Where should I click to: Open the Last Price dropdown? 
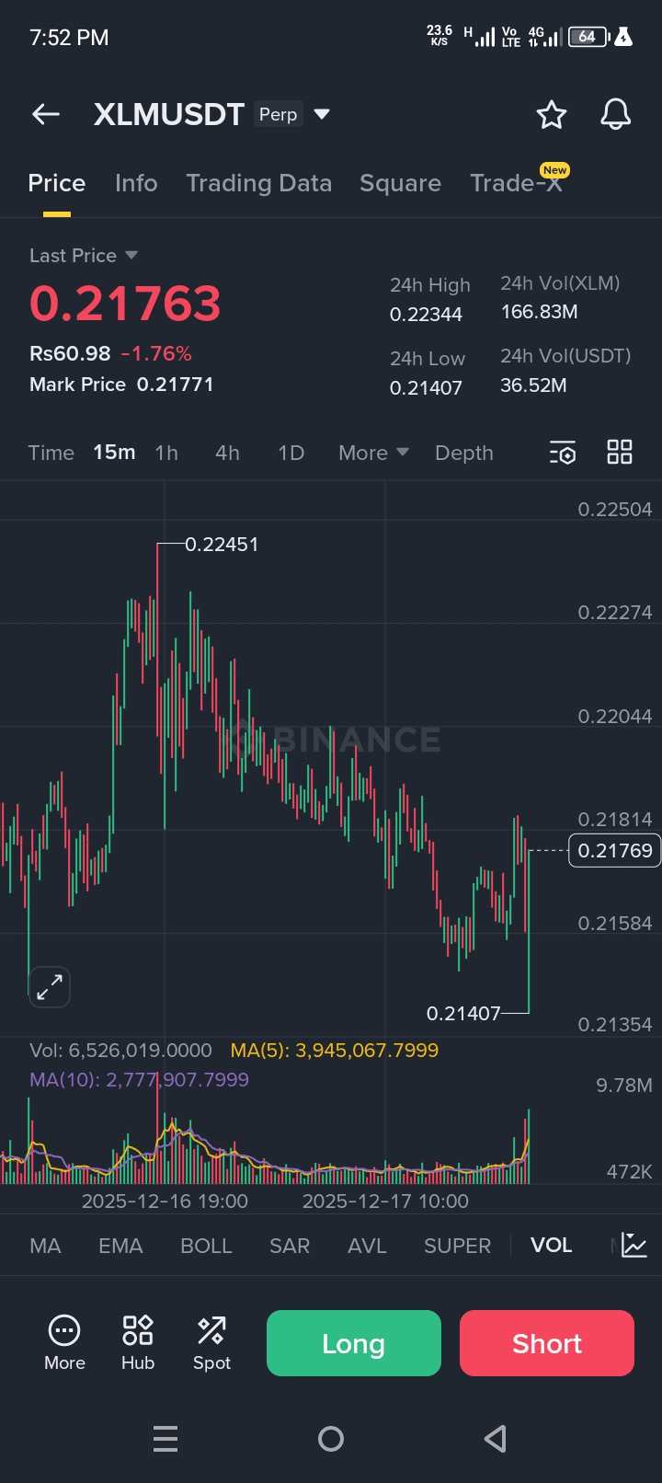[84, 256]
